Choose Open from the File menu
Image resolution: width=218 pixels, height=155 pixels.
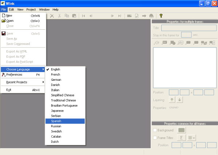[x=10, y=21]
